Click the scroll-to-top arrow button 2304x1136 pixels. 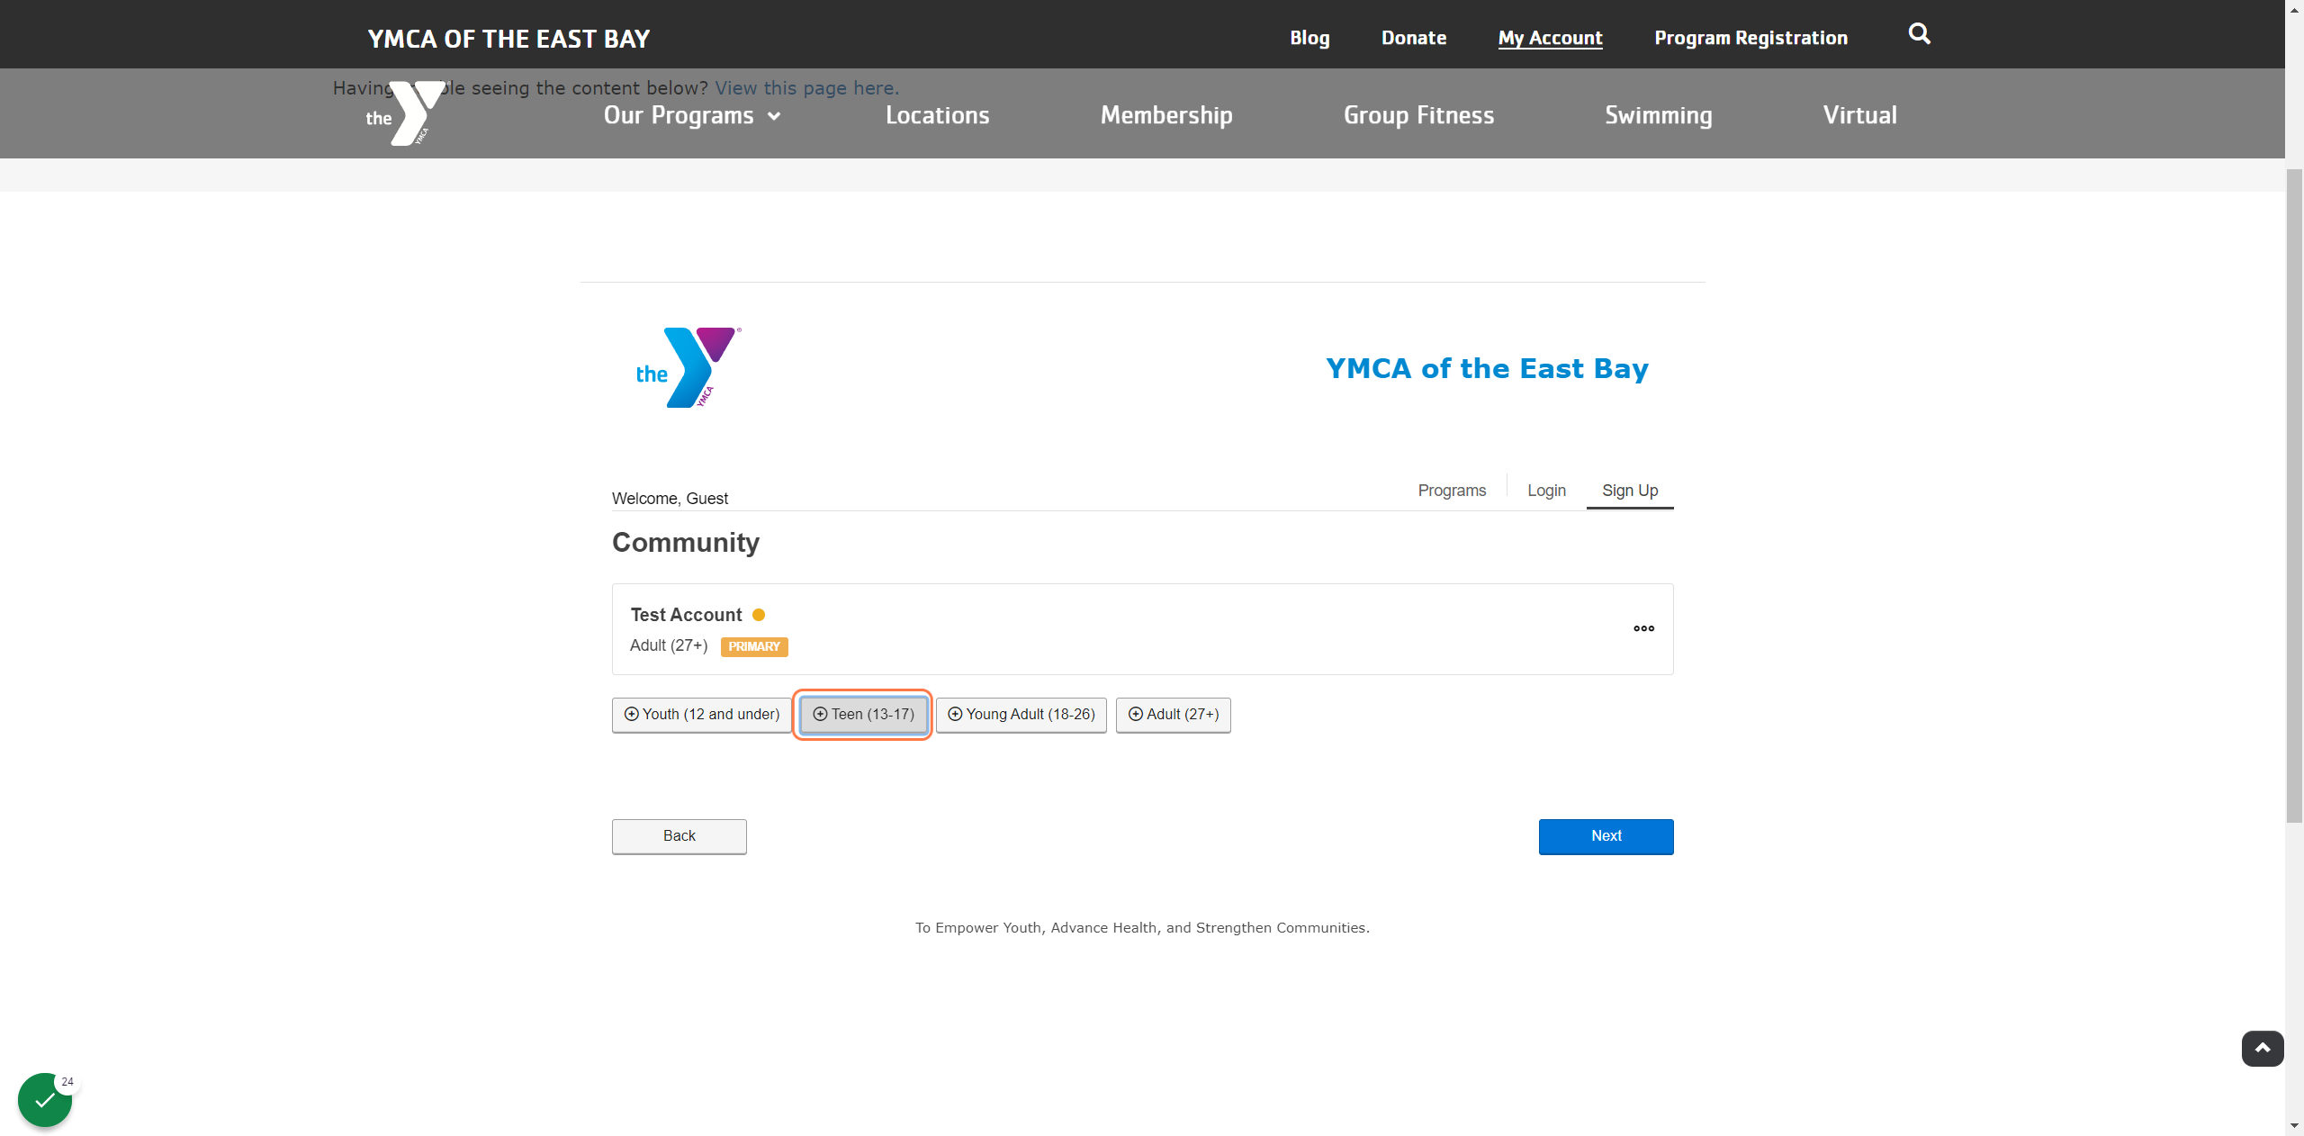2263,1049
